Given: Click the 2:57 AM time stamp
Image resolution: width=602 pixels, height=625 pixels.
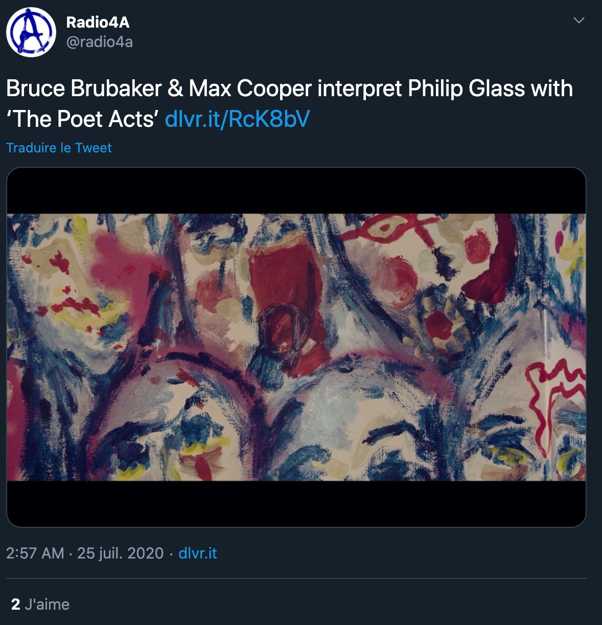Looking at the screenshot, I should pos(35,553).
